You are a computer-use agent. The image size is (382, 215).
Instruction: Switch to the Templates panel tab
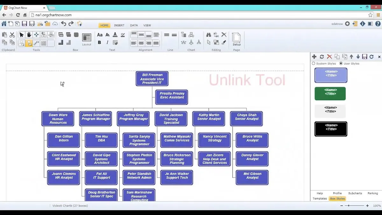[x=320, y=198]
